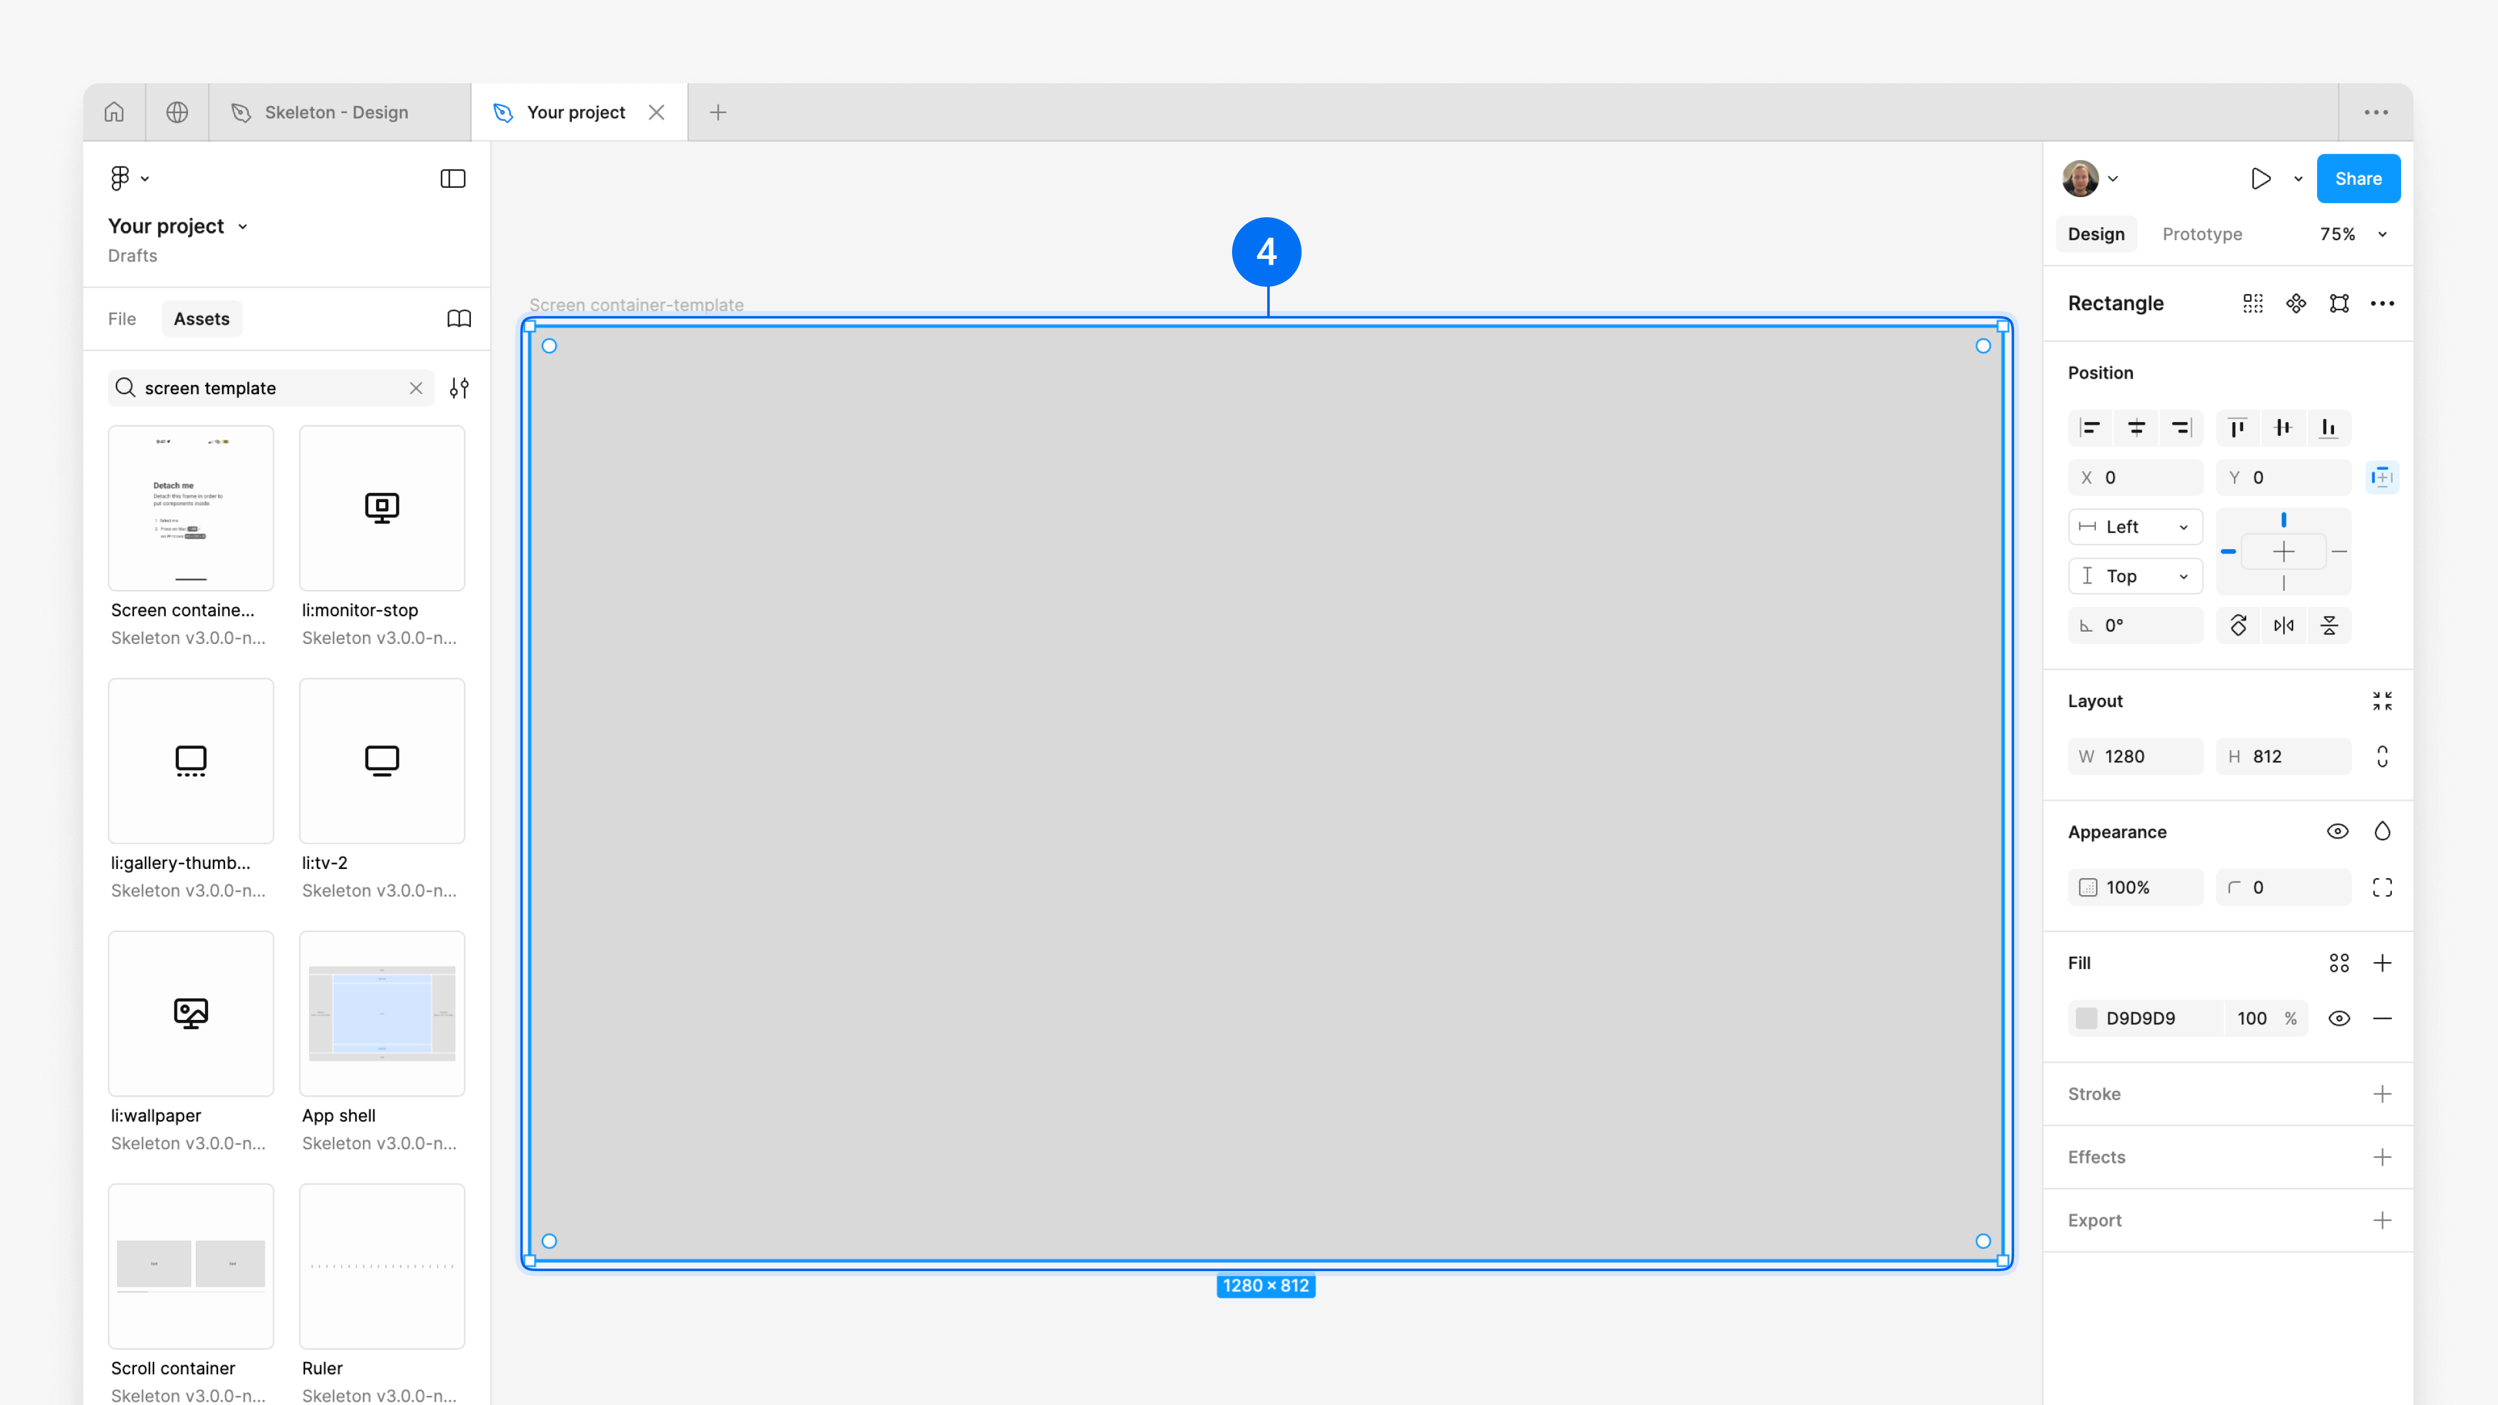Click the create component icon
2498x1405 pixels.
point(2295,304)
